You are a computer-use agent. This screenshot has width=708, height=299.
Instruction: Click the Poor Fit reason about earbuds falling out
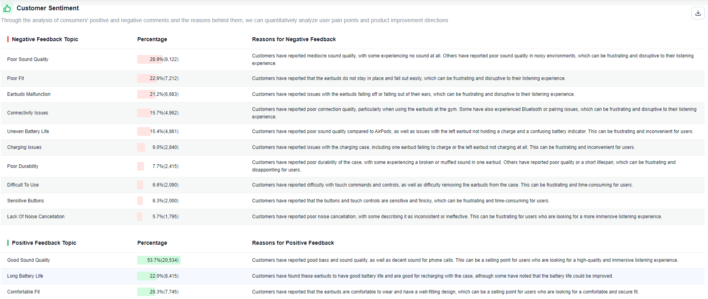click(409, 78)
